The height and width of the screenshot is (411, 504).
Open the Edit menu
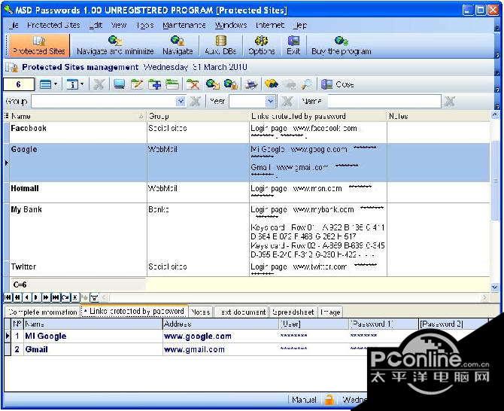pos(96,25)
